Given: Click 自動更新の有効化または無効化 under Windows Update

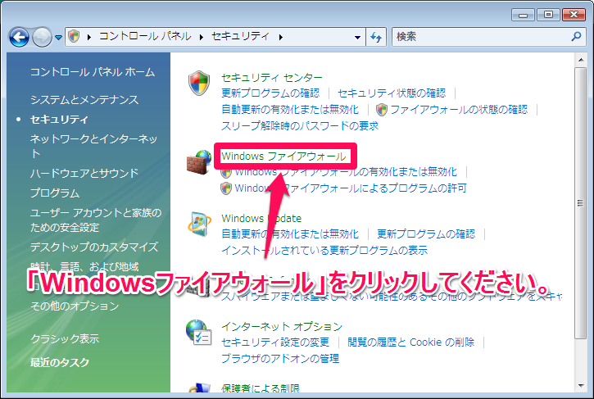Looking at the screenshot, I should tap(290, 234).
